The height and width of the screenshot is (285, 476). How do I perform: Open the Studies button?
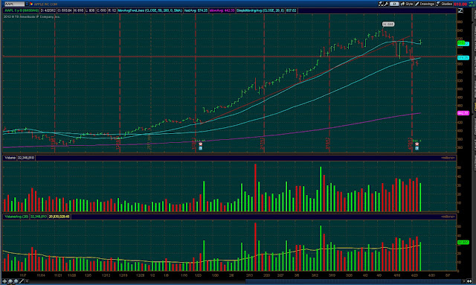click(x=444, y=4)
